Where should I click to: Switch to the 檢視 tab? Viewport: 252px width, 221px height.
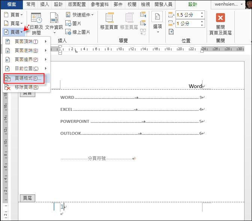tap(145, 4)
